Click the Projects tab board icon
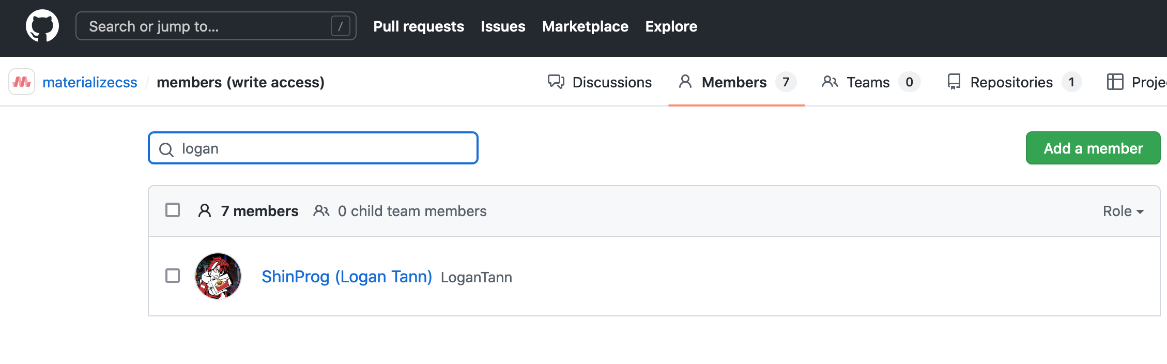 (1115, 82)
